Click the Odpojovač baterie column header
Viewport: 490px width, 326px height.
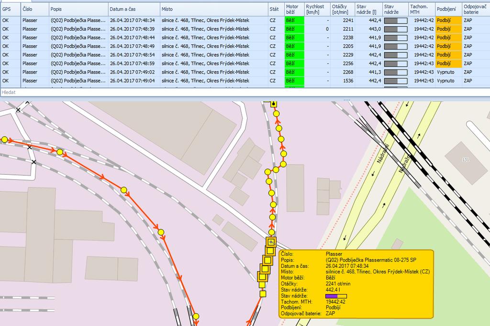coord(476,9)
